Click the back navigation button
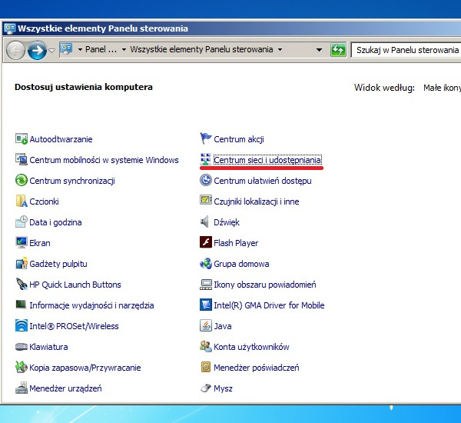 (15, 50)
